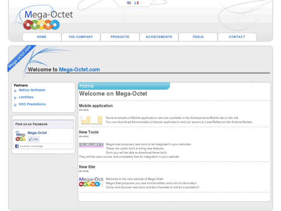Open the H2O Prestations partner link

click(x=32, y=104)
